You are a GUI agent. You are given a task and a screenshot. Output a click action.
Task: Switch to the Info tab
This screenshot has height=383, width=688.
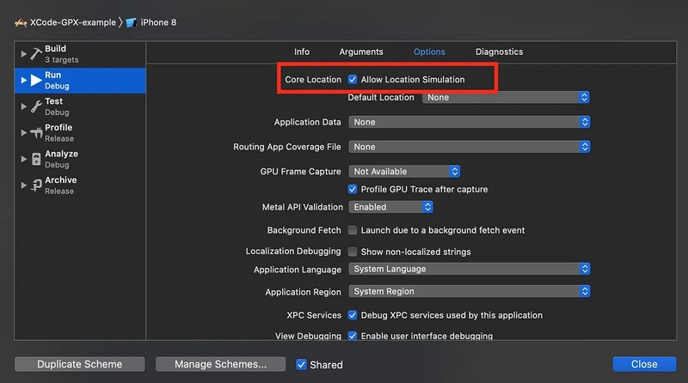302,52
